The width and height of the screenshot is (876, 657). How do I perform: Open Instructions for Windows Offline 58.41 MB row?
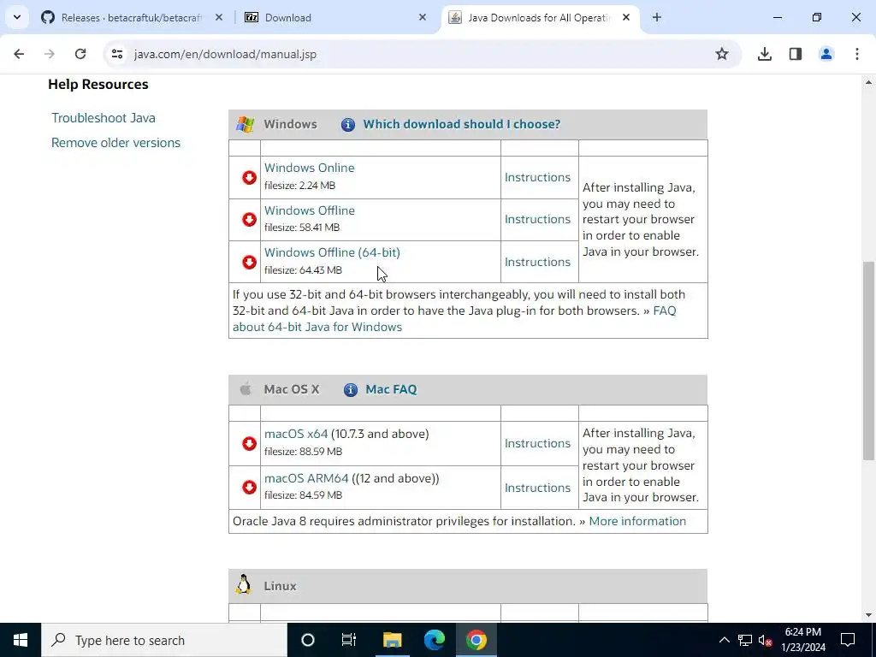[x=537, y=220]
